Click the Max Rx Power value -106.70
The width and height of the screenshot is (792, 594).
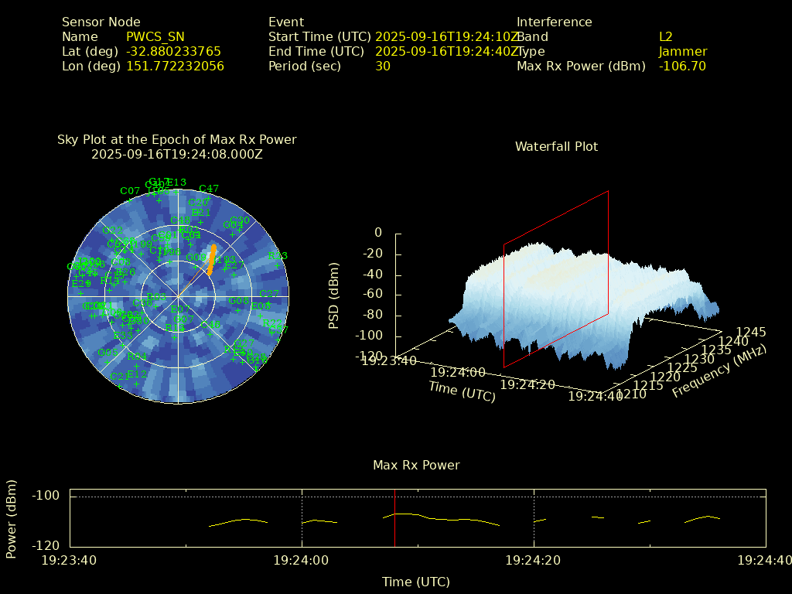tap(682, 67)
